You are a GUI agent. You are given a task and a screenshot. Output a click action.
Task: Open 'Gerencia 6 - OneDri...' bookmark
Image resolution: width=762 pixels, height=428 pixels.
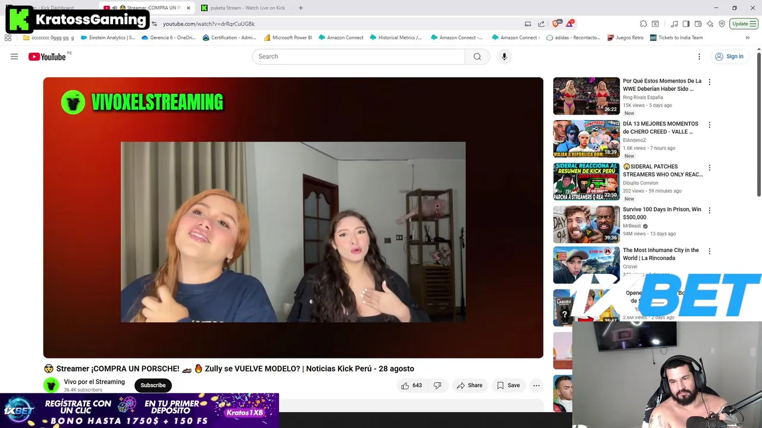pos(168,37)
